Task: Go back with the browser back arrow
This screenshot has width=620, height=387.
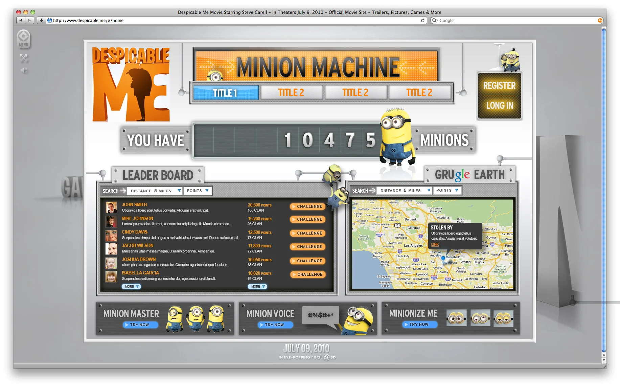Action: point(21,20)
